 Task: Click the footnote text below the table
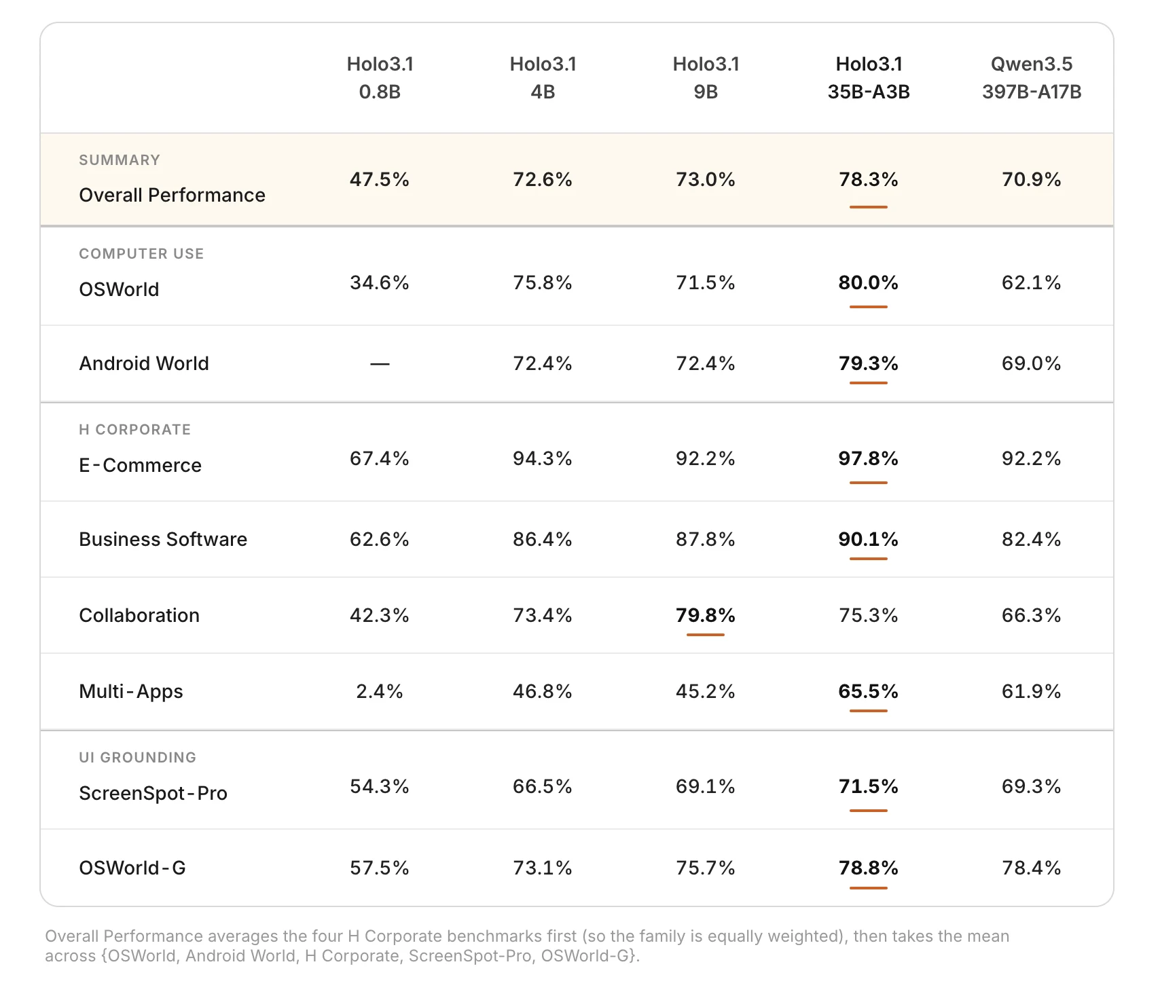click(527, 946)
